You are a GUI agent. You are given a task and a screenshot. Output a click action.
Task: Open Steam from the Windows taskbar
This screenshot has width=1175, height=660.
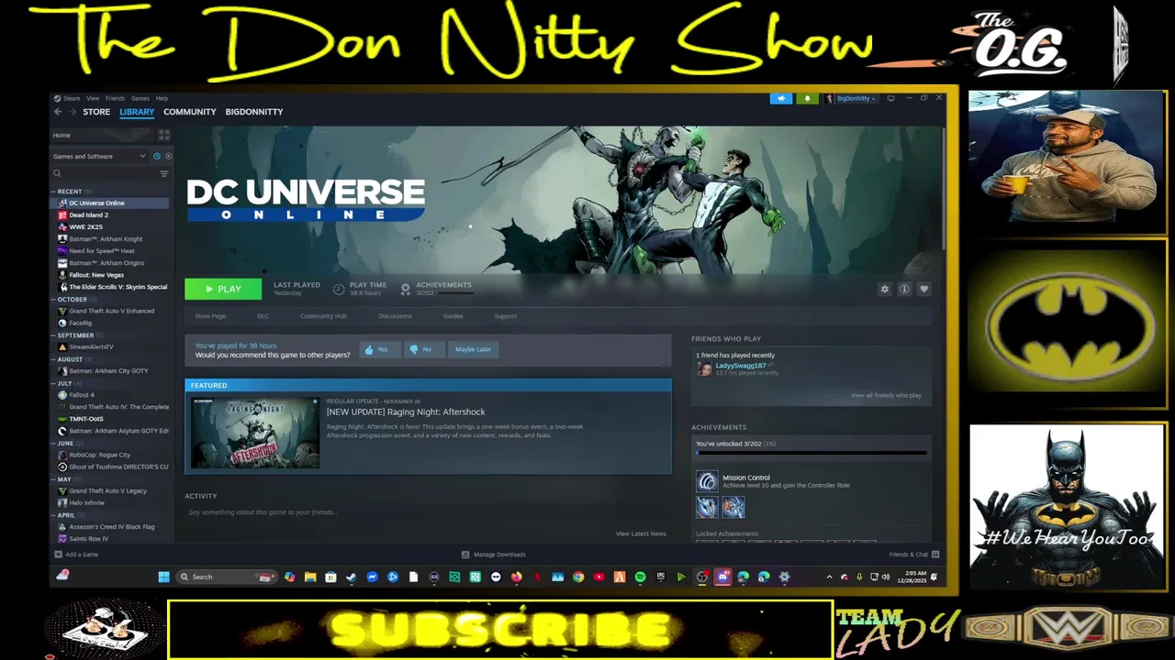[x=351, y=577]
